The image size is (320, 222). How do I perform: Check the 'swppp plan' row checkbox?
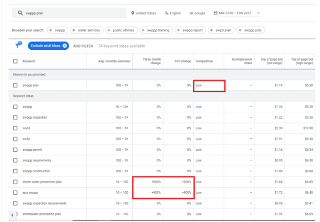[x=15, y=85]
